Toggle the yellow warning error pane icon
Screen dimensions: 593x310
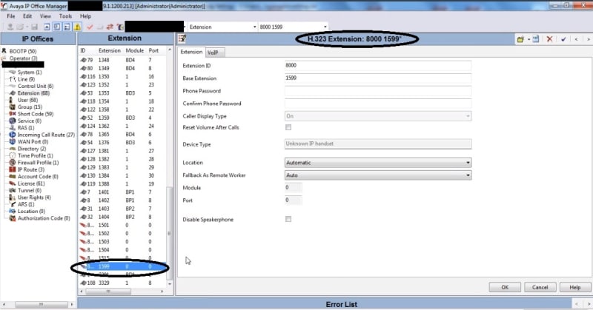coord(77,27)
